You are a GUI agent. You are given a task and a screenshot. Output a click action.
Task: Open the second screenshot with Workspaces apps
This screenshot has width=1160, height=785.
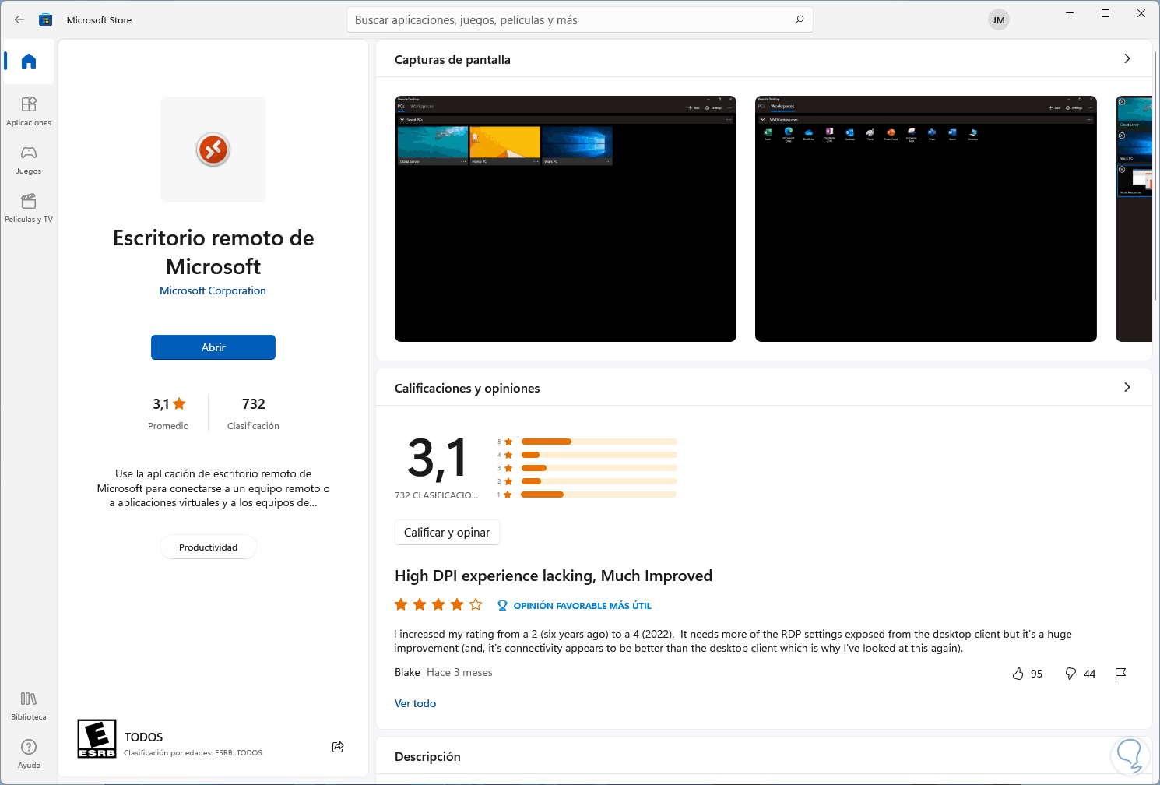click(x=926, y=219)
